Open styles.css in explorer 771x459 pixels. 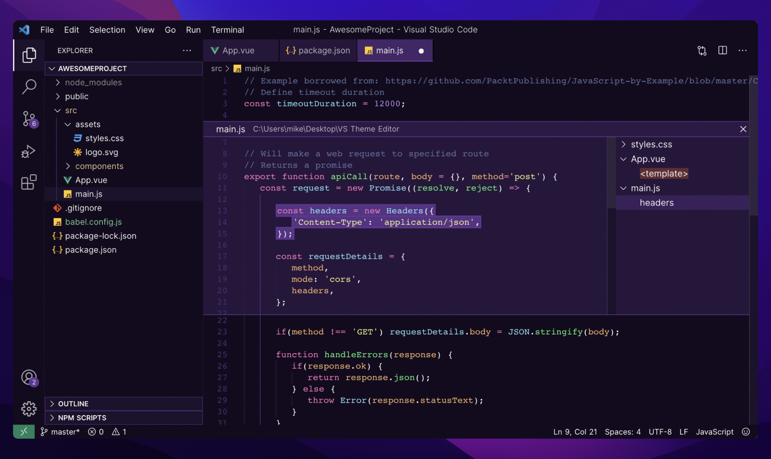124,138
